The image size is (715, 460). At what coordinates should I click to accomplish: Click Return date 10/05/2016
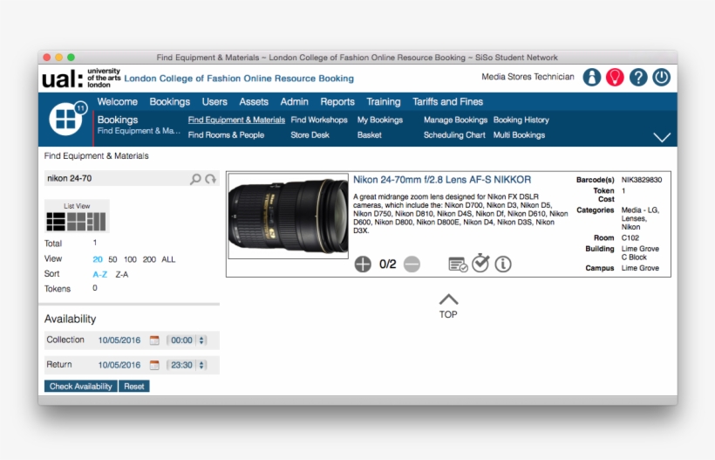tap(119, 365)
